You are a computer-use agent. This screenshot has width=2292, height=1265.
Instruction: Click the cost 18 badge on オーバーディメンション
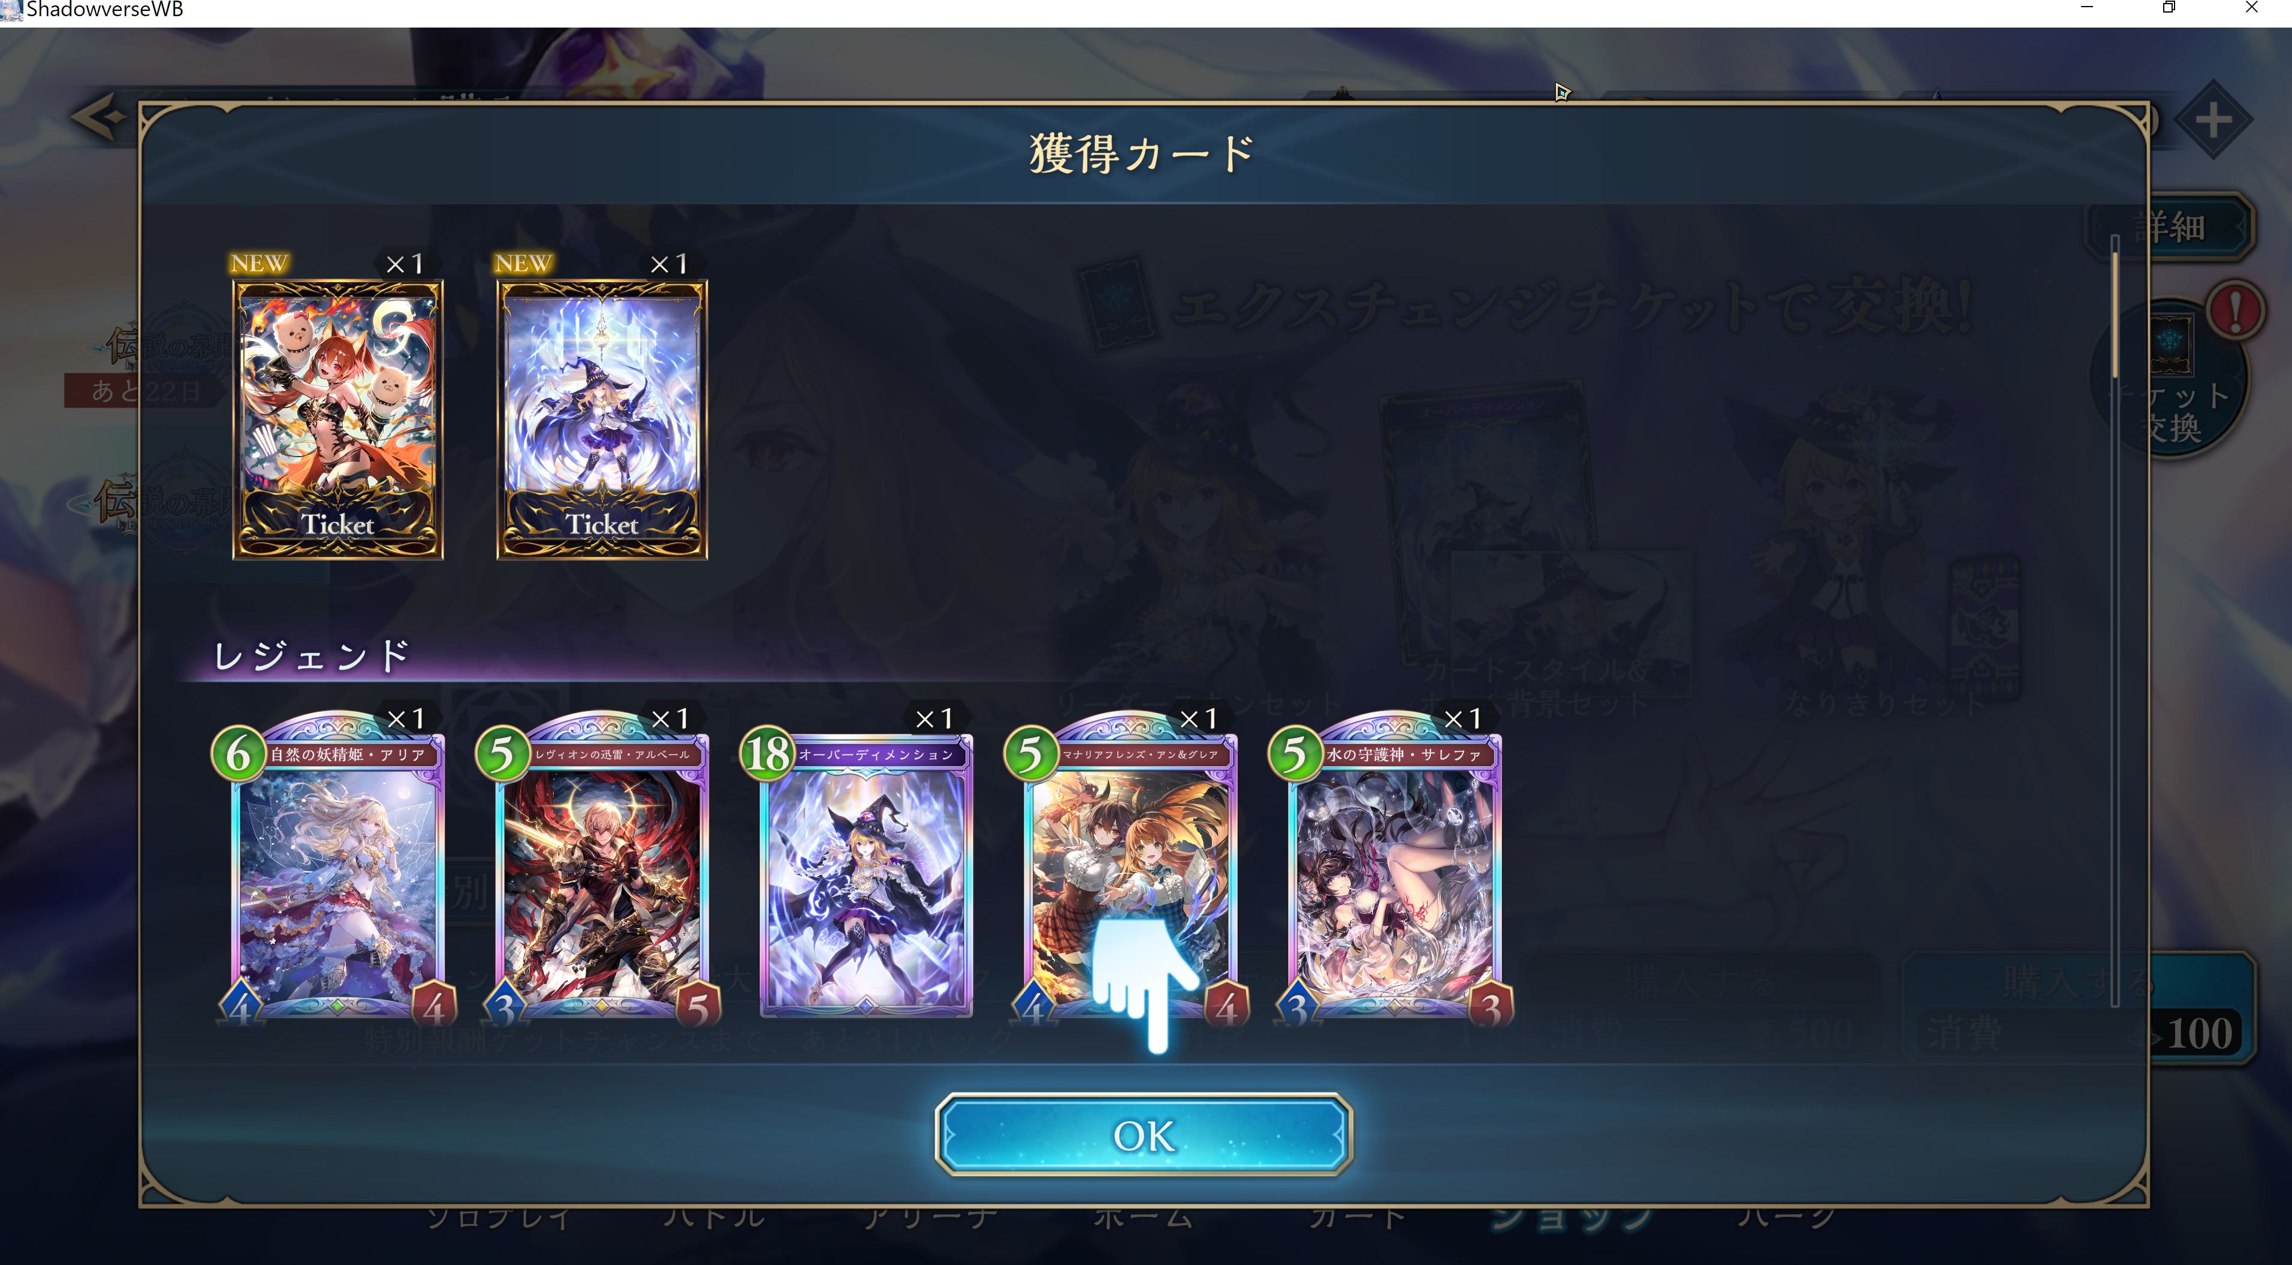coord(767,753)
